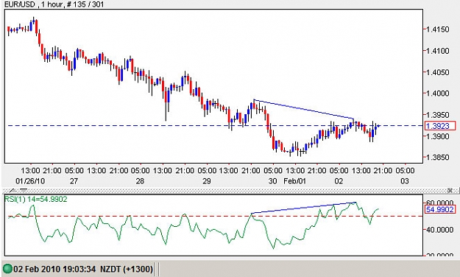The image size is (460, 277).
Task: Select the blue trendline on the price chart
Action: pos(304,109)
